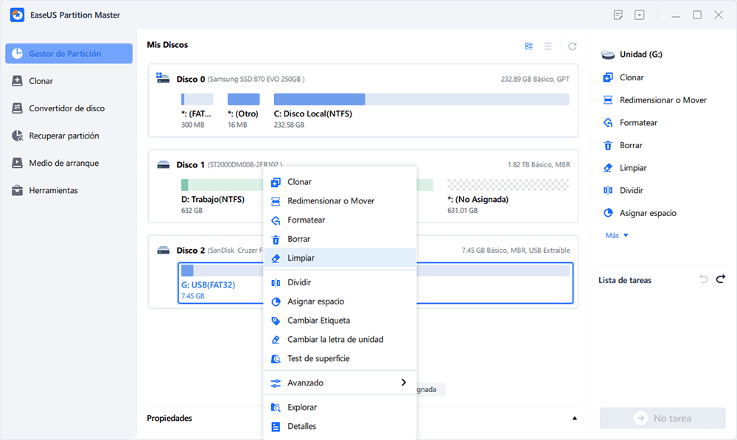
Task: Switch to list view of Mis Discos
Action: [x=548, y=46]
